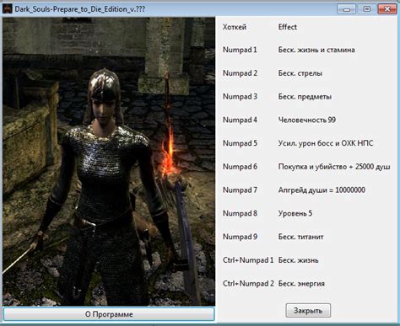Click the Numpad 6 hotkey label
400x326 pixels.
coord(240,167)
